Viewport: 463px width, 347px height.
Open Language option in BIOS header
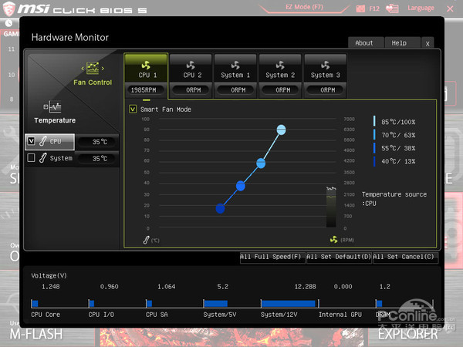tap(421, 8)
